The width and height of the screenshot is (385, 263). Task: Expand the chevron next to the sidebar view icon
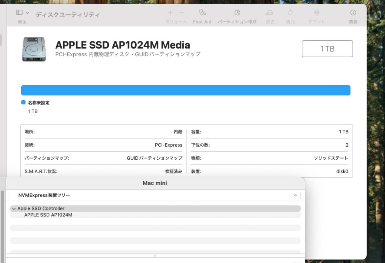click(x=28, y=13)
